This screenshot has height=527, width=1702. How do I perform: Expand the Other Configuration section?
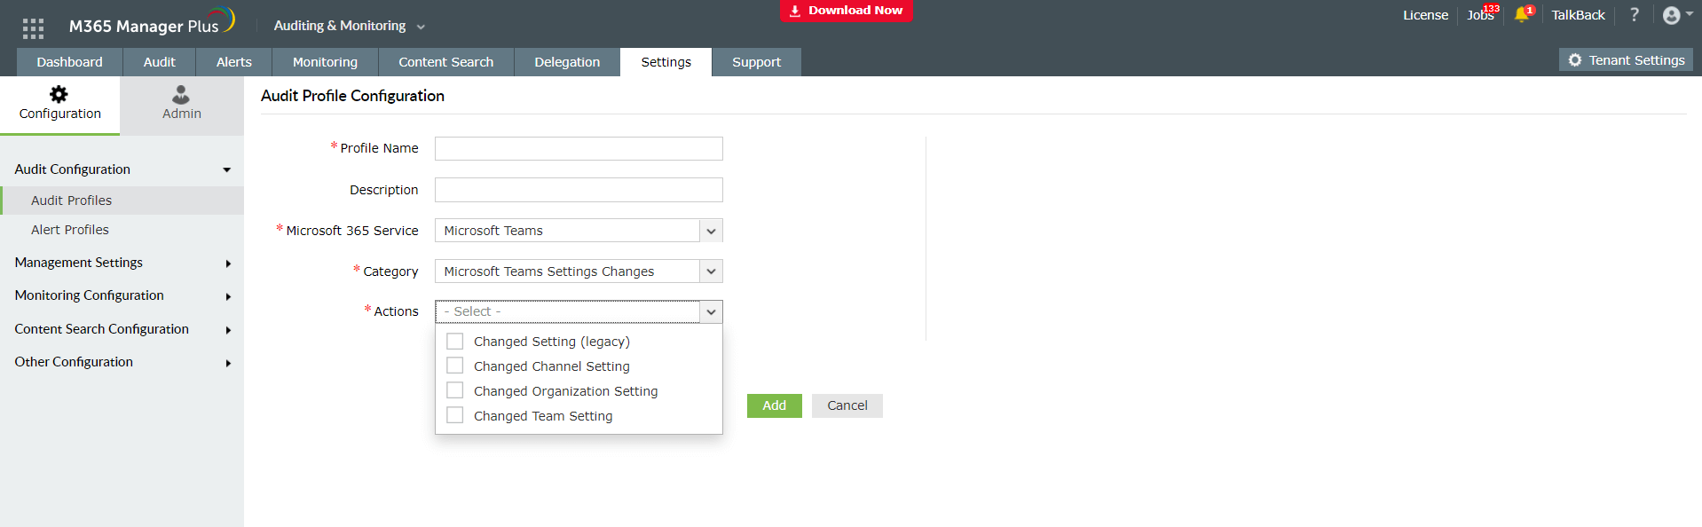(x=122, y=362)
